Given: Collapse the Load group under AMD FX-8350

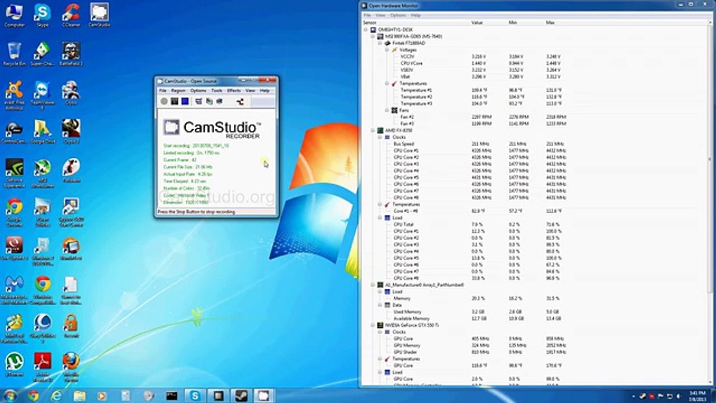Looking at the screenshot, I should pos(380,217).
